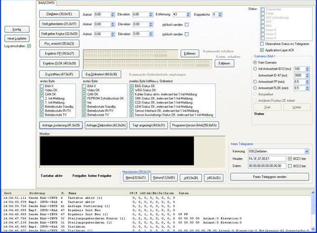This screenshot has width=317, height=233.
Task: Toggle Kühler-Status aktiv checkbox
Action: [132, 94]
